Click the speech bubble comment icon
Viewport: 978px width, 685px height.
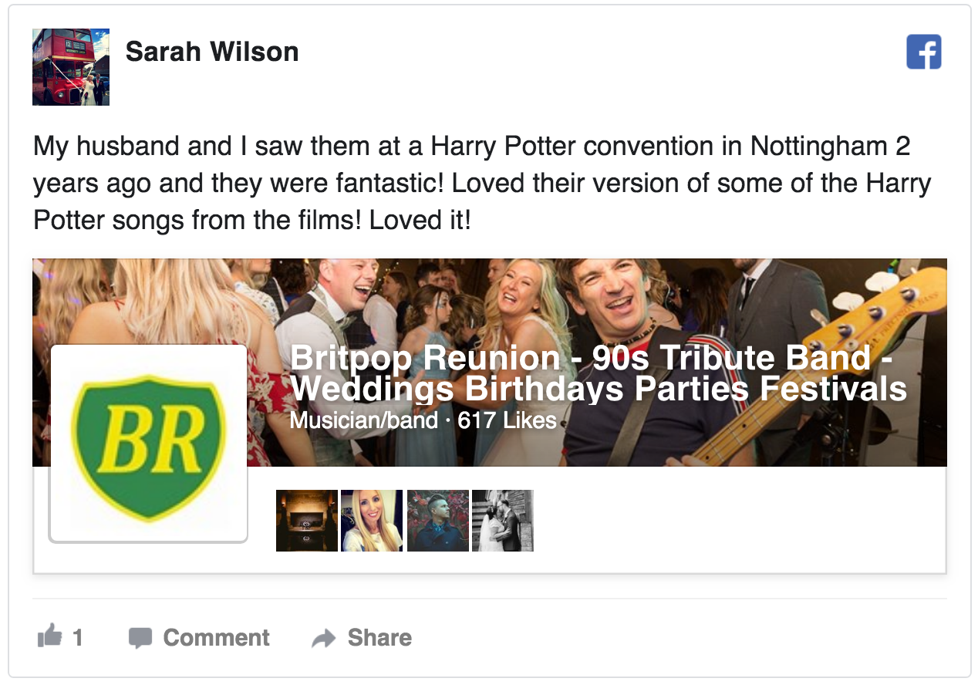click(x=140, y=638)
